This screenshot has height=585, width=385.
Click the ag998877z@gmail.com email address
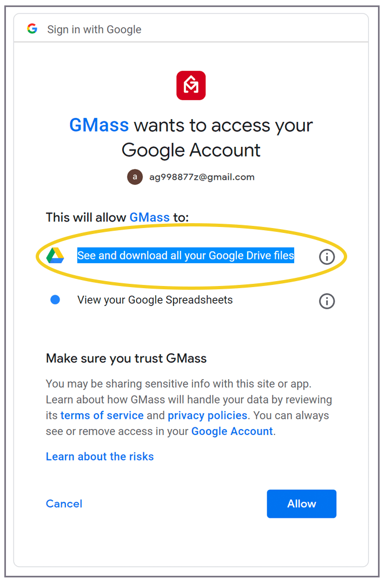tap(202, 177)
